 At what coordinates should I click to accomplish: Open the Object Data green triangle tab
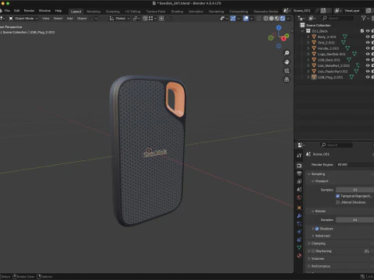pos(299,248)
